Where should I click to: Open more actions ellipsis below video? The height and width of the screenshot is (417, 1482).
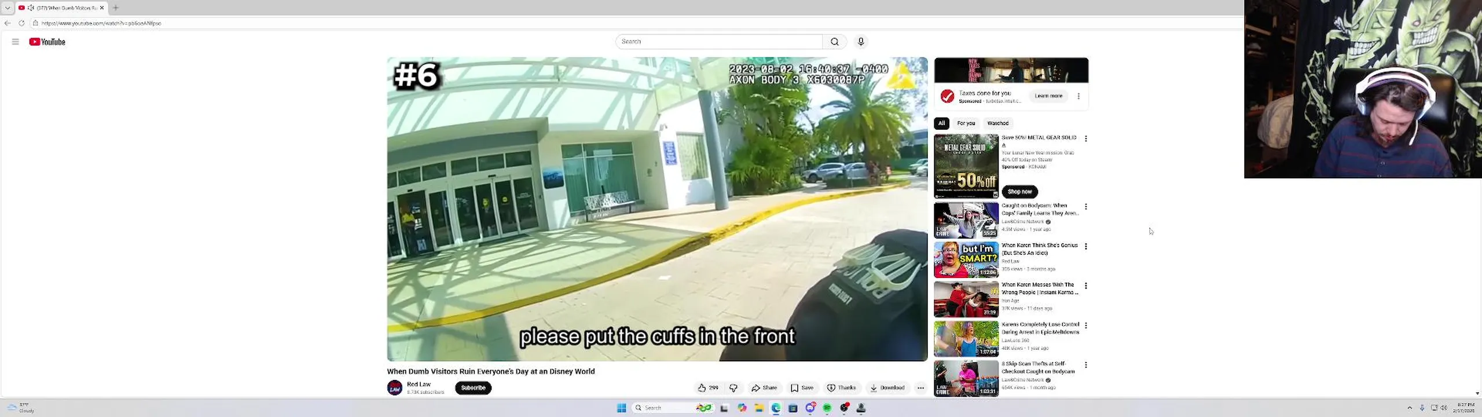tap(920, 388)
